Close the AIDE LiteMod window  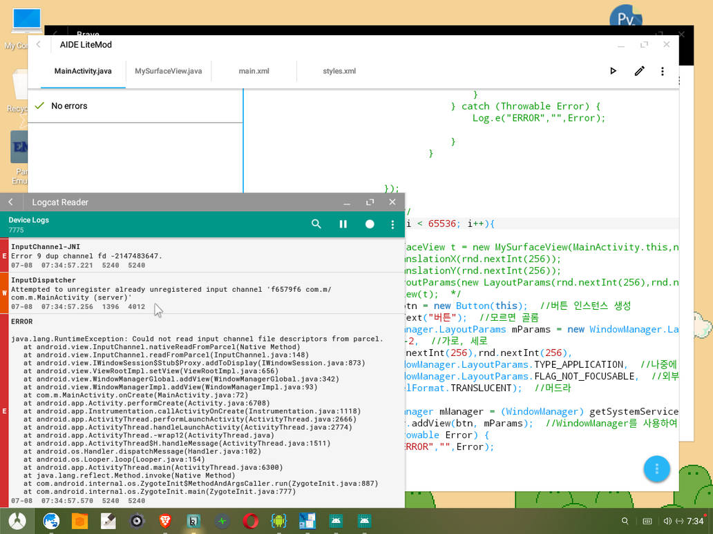pyautogui.click(x=666, y=44)
